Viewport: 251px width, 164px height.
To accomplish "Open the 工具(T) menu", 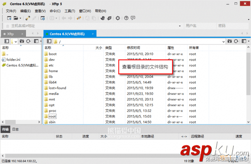I will (x=70, y=11).
